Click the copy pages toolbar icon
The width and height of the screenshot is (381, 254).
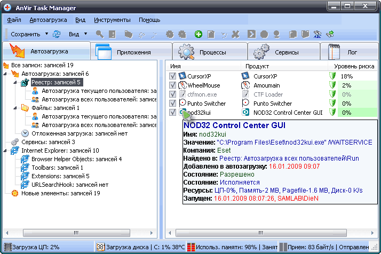coord(293,34)
